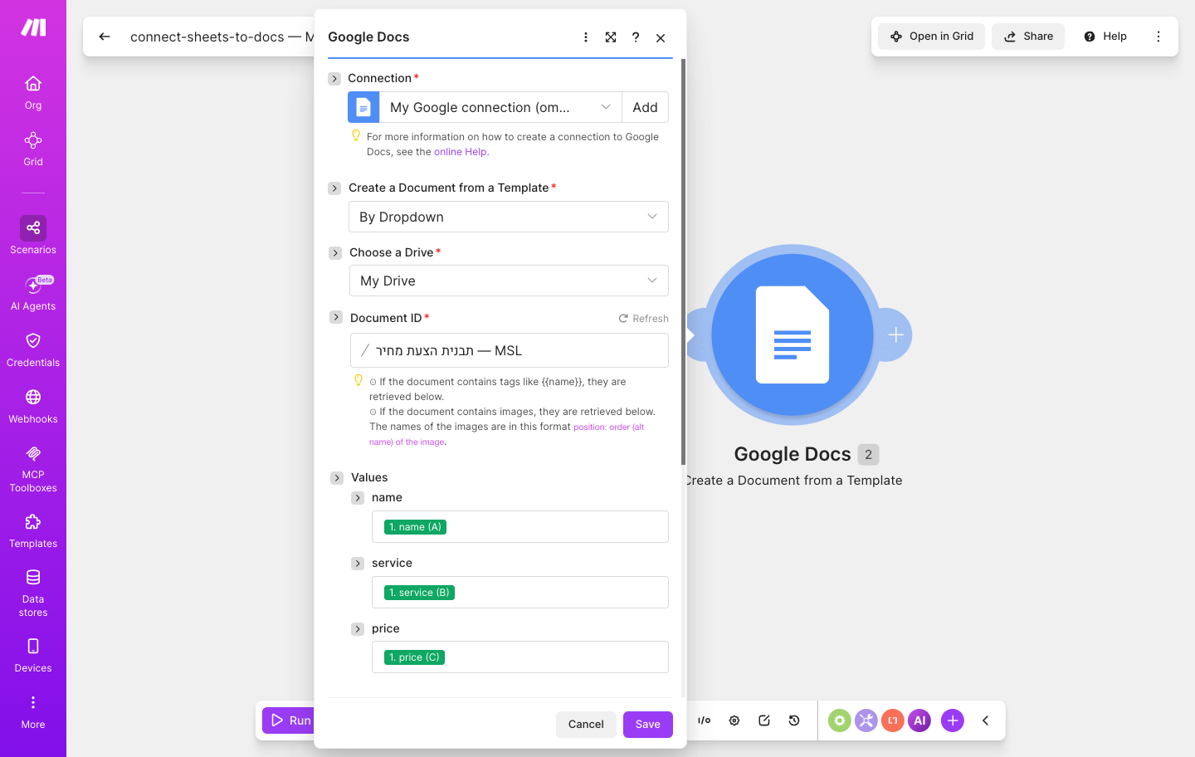Go back with the left arrow
Viewport: 1195px width, 757px height.
click(105, 37)
